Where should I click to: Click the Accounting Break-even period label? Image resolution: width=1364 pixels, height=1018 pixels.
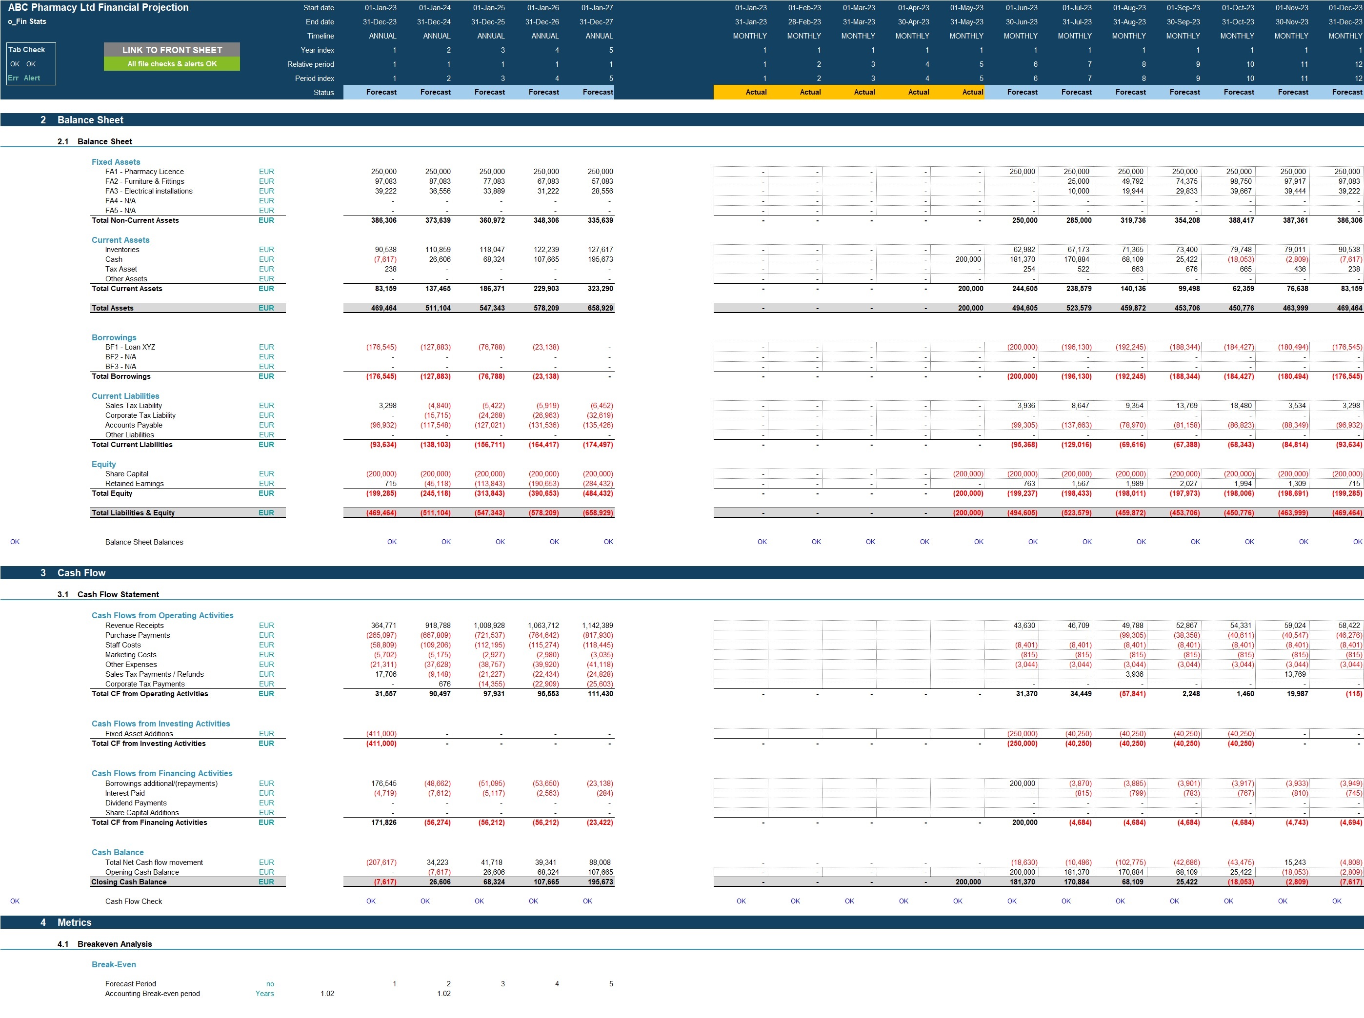153,994
